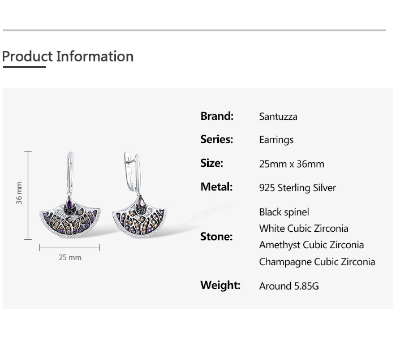Select the Champagne Cubic Zirconia entry
Image resolution: width=396 pixels, height=337 pixels.
click(317, 262)
